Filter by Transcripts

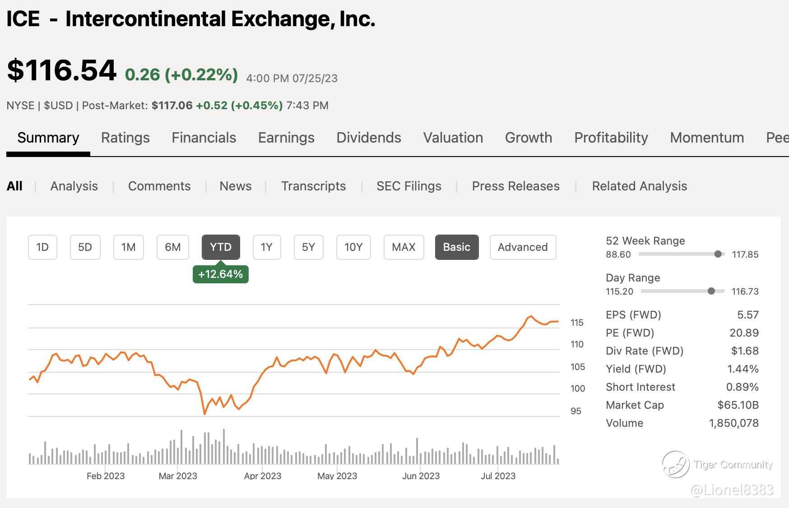coord(314,186)
